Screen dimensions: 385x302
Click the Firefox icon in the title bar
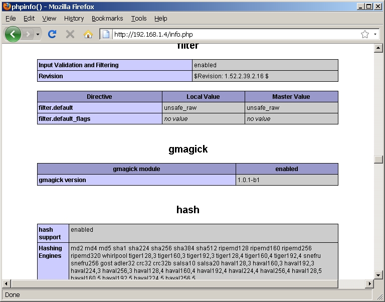pos(7,6)
